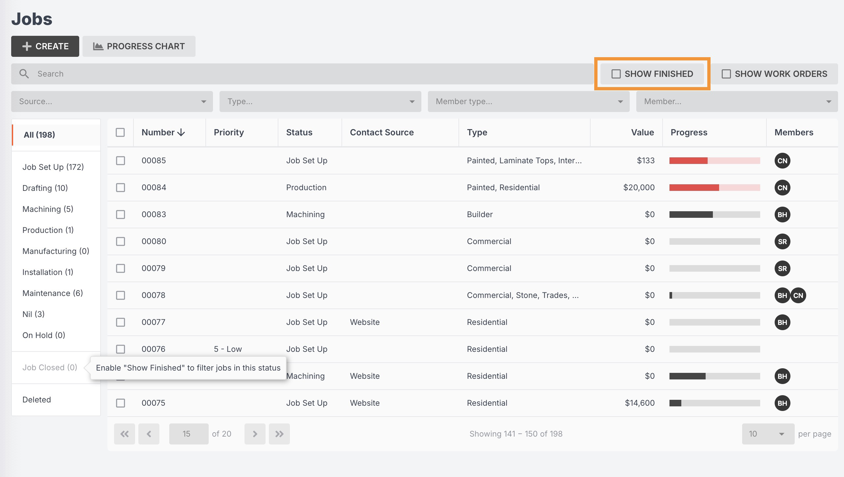Viewport: 844px width, 477px height.
Task: Tick the Show Work Orders checkbox
Action: click(x=726, y=74)
